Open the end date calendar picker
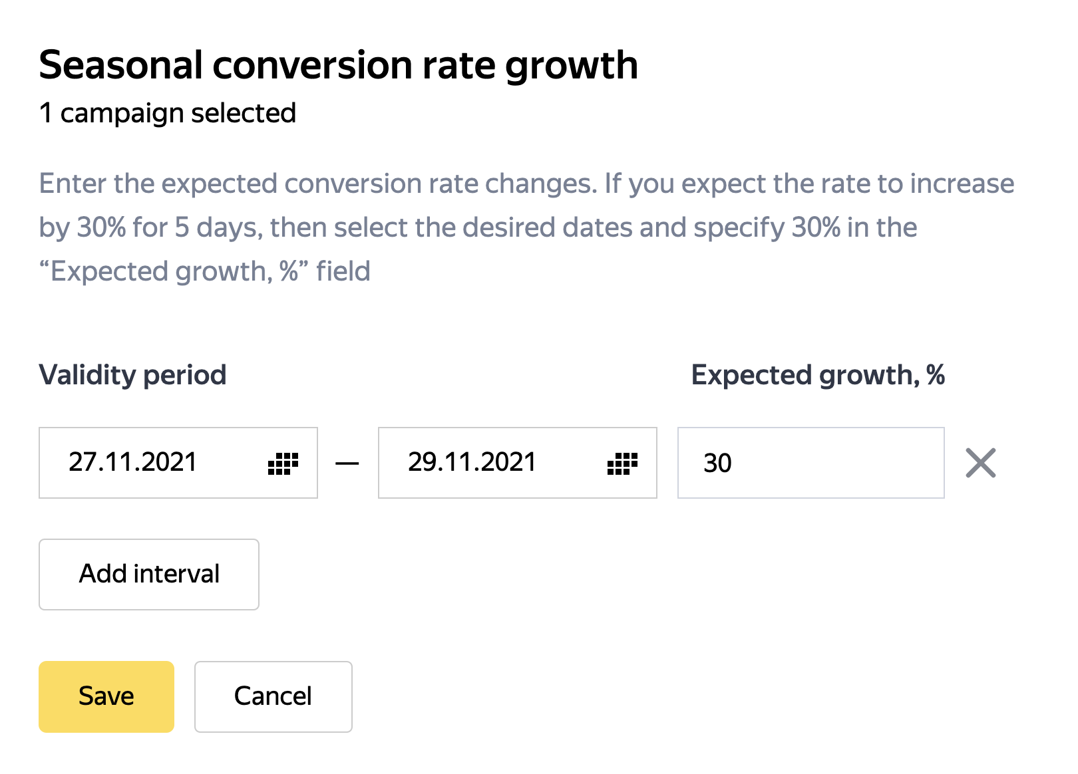Image resolution: width=1078 pixels, height=774 pixels. click(622, 463)
